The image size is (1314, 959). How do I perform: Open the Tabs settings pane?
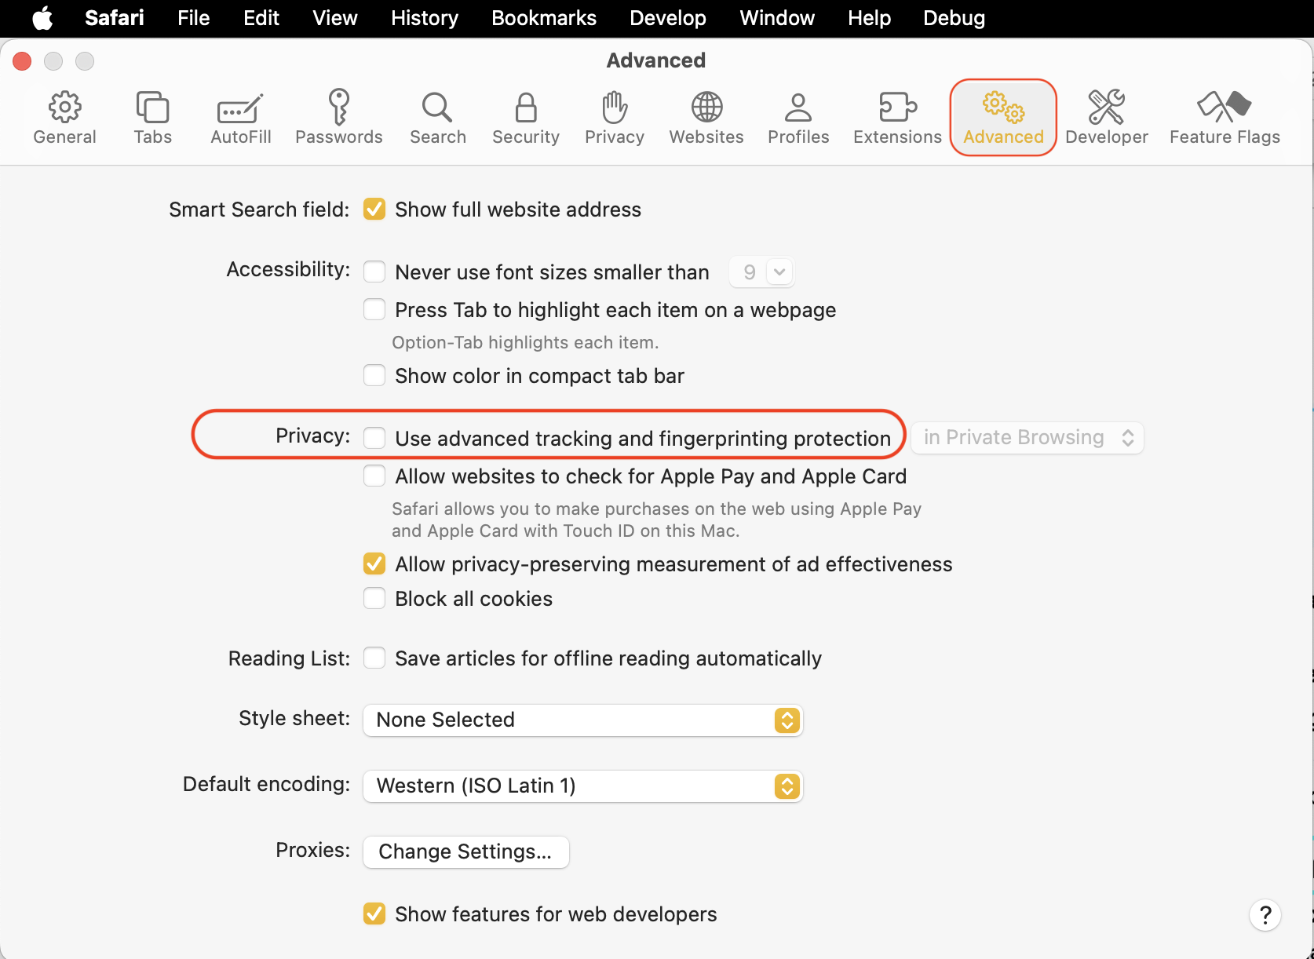pos(152,119)
